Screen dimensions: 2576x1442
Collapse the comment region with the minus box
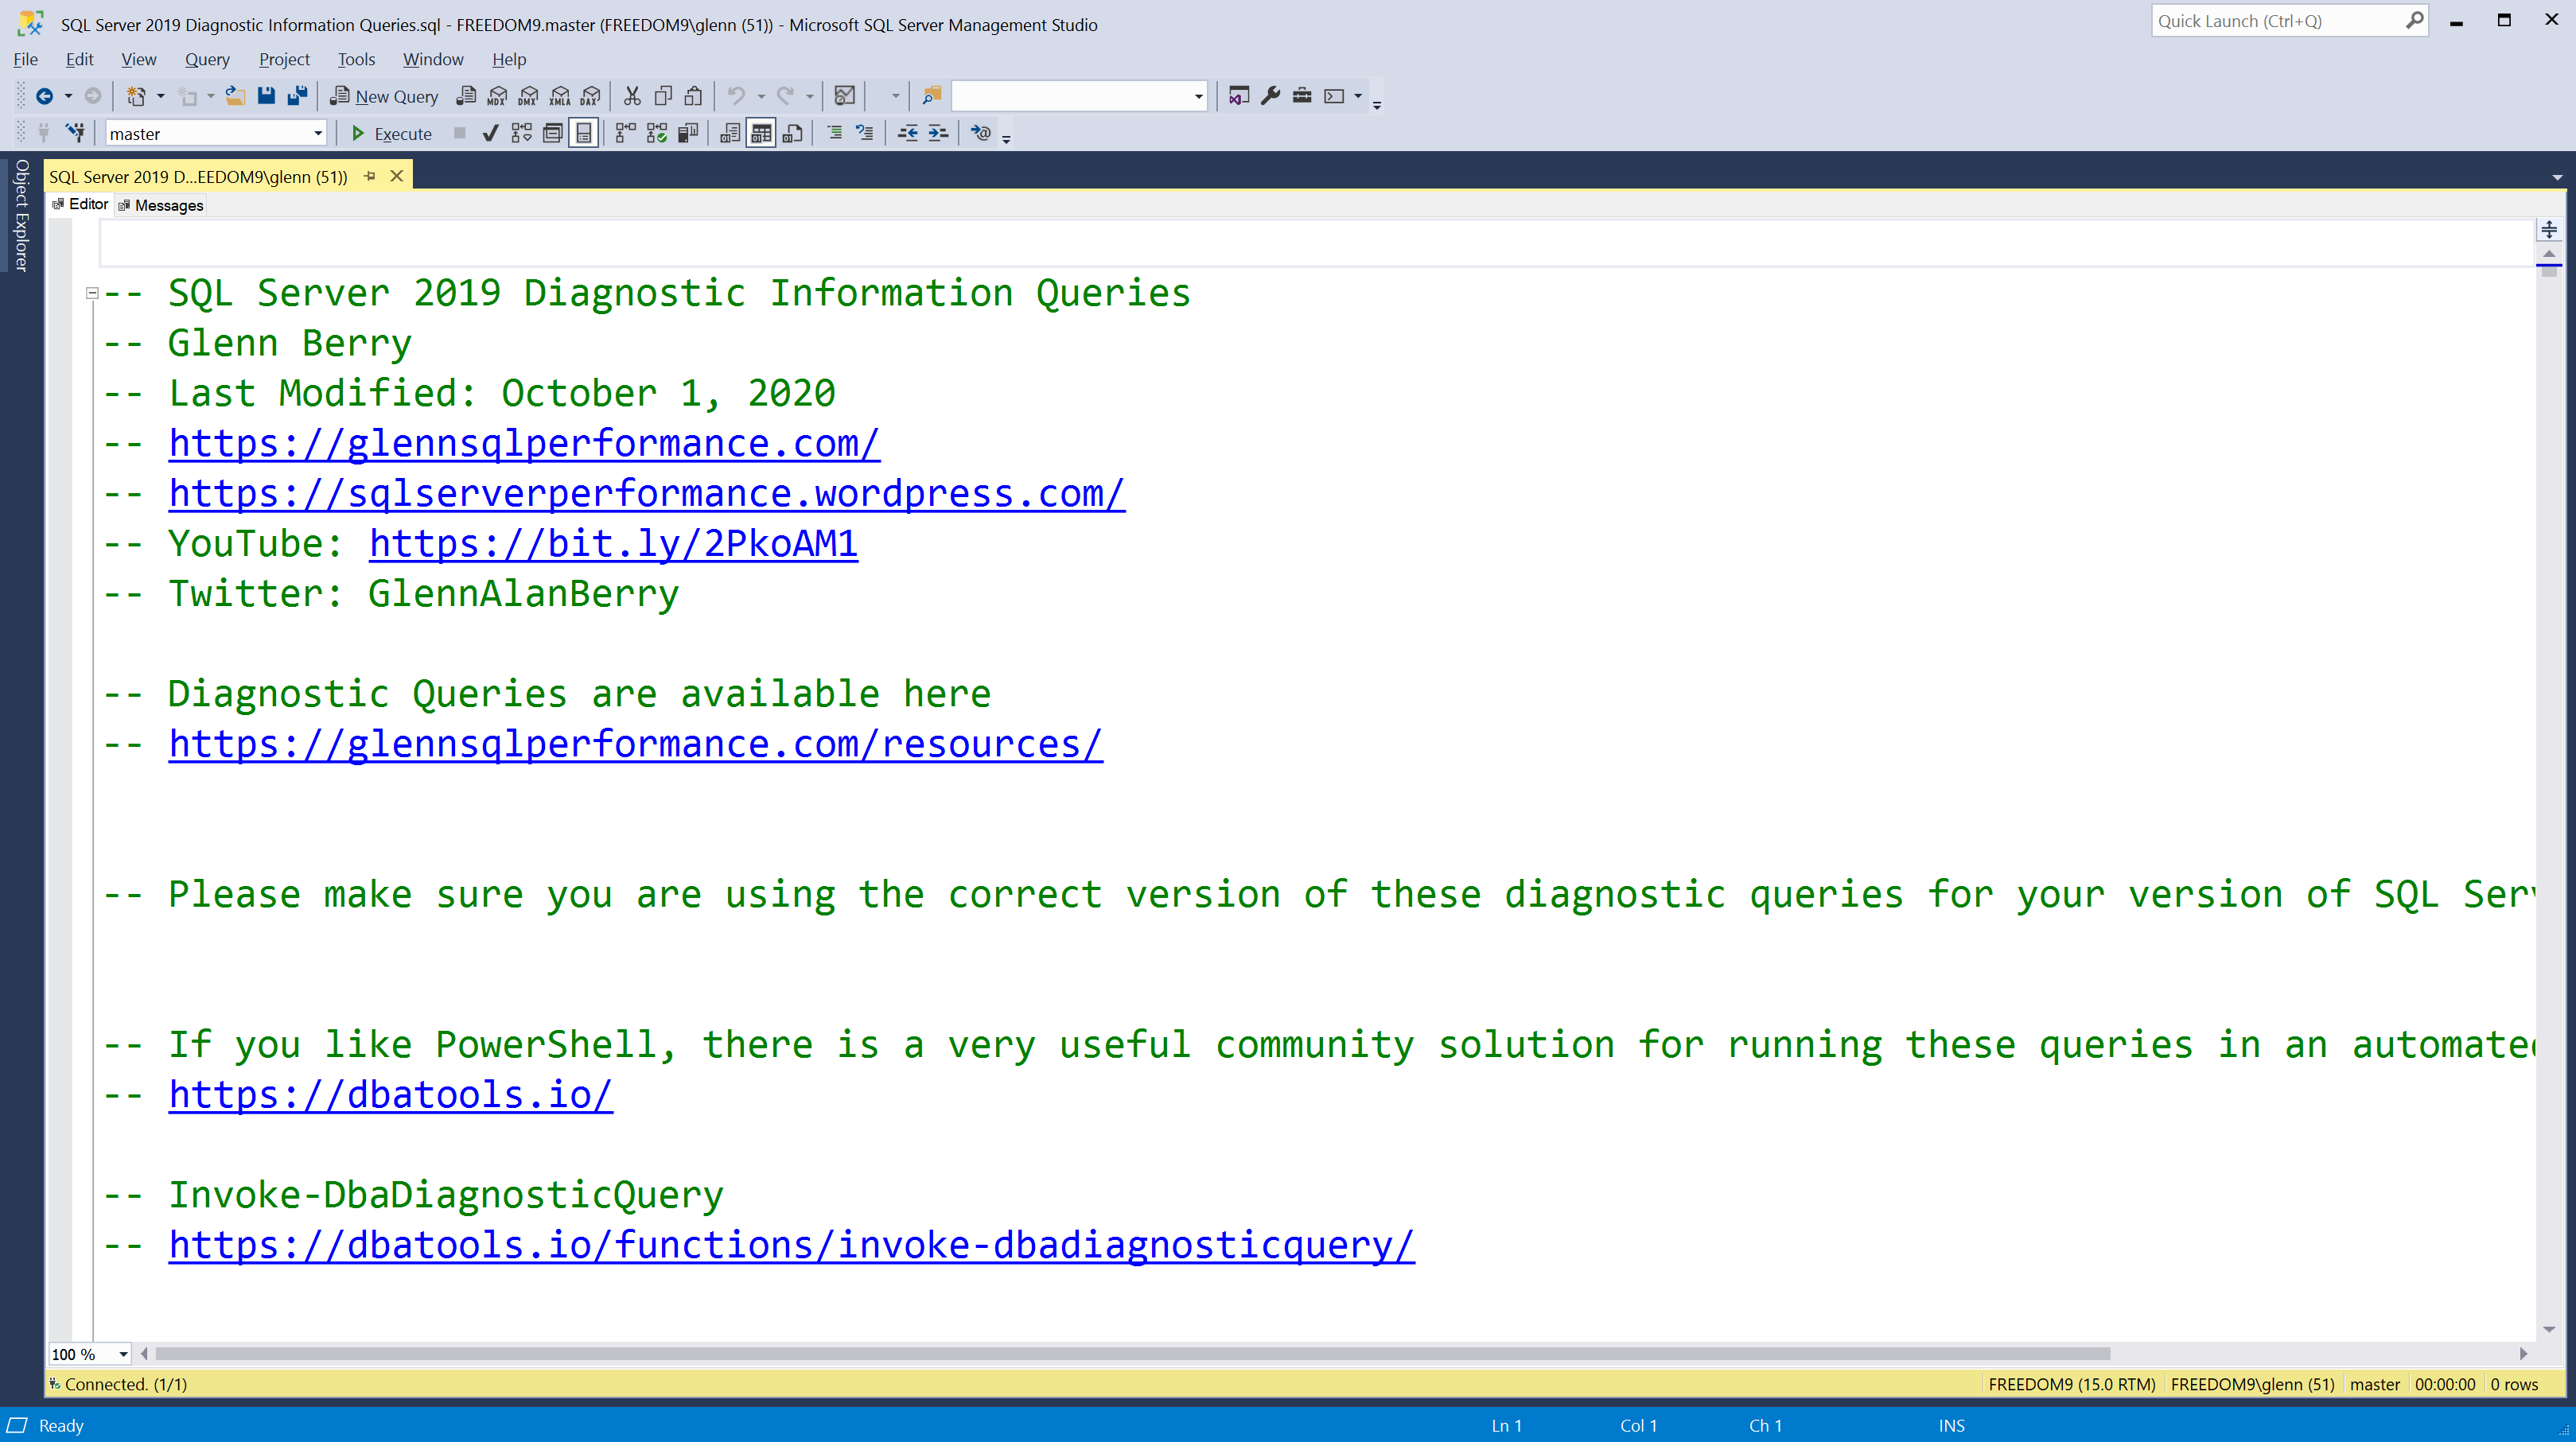point(91,293)
